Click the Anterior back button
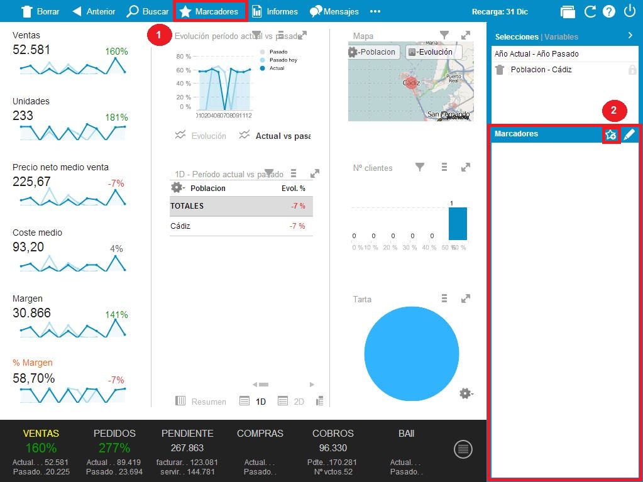This screenshot has width=643, height=482. [94, 11]
